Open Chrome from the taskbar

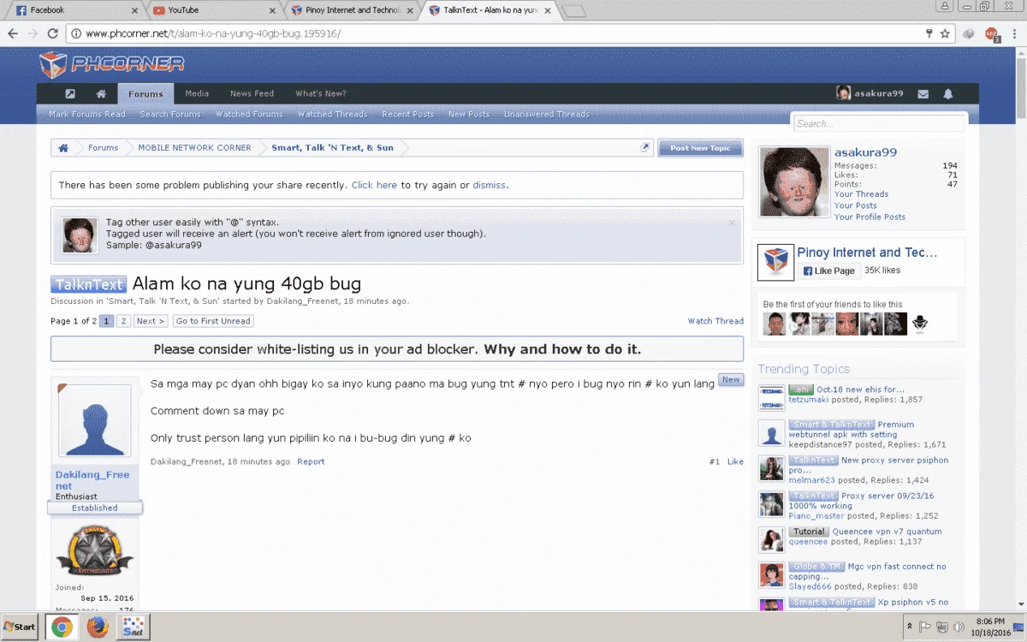point(62,627)
